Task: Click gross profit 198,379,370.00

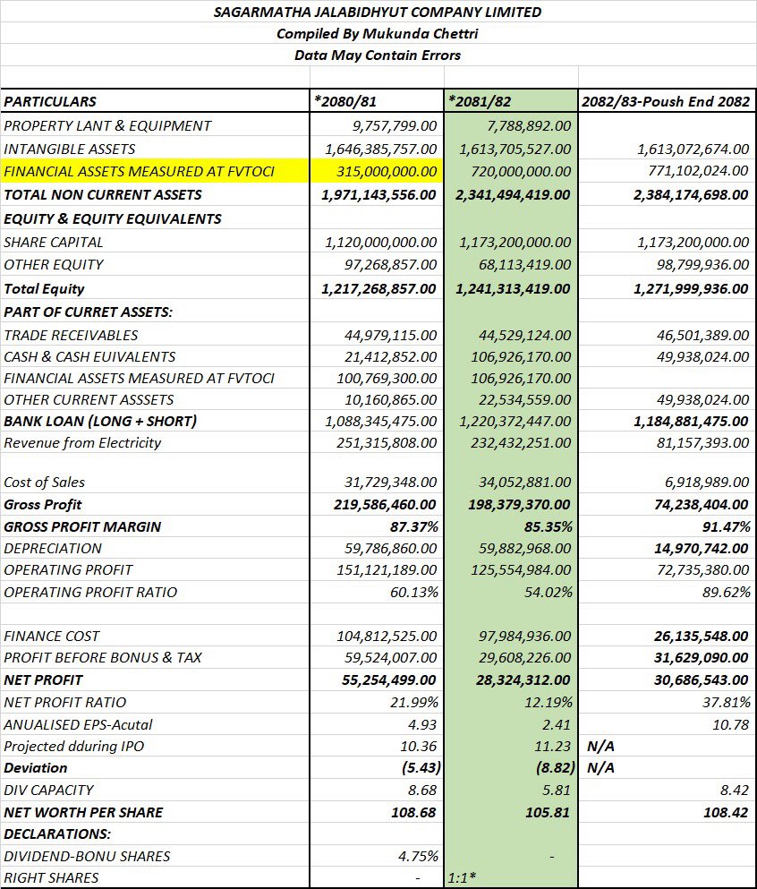Action: (520, 505)
